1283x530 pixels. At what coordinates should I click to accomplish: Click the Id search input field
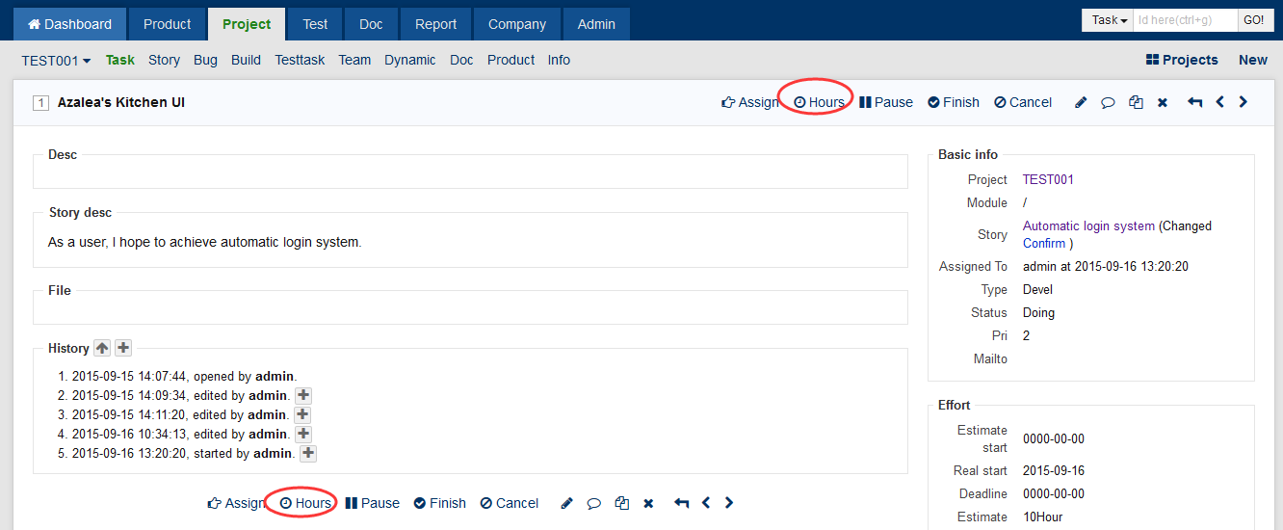click(x=1186, y=20)
